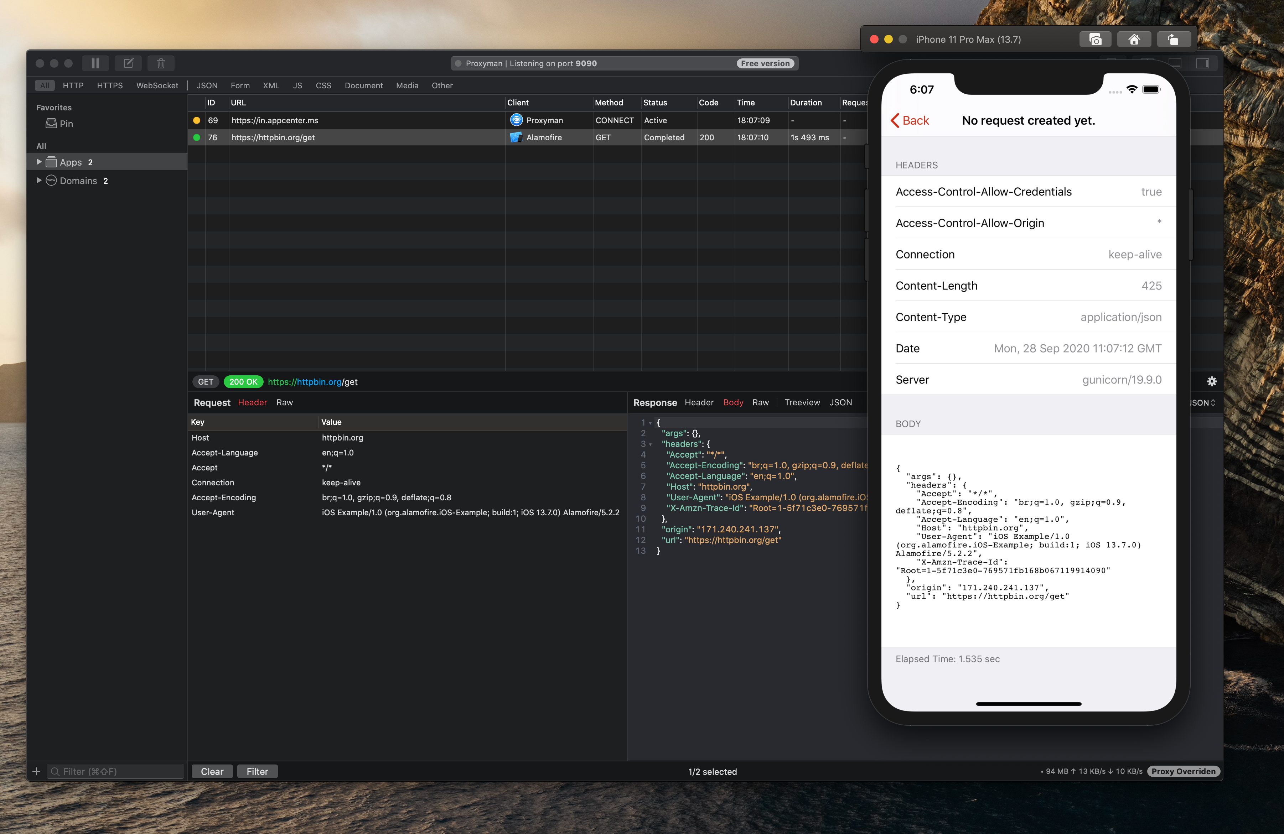Open the Request Raw tab
This screenshot has width=1284, height=834.
[x=284, y=402]
